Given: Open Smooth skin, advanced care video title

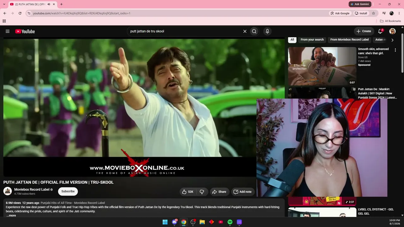Looking at the screenshot, I should click(373, 51).
